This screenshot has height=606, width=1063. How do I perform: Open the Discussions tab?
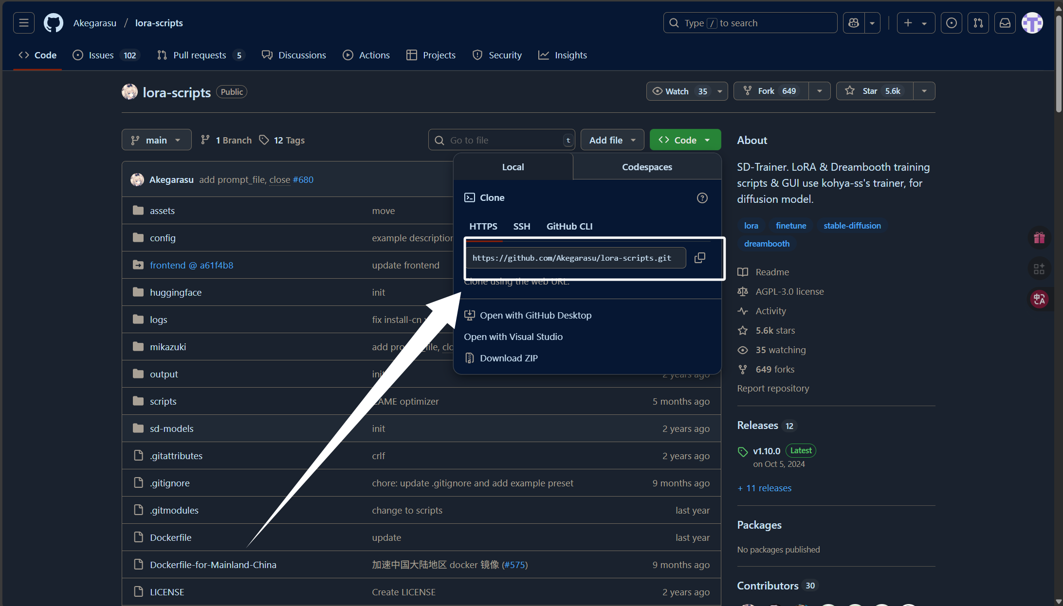click(294, 55)
